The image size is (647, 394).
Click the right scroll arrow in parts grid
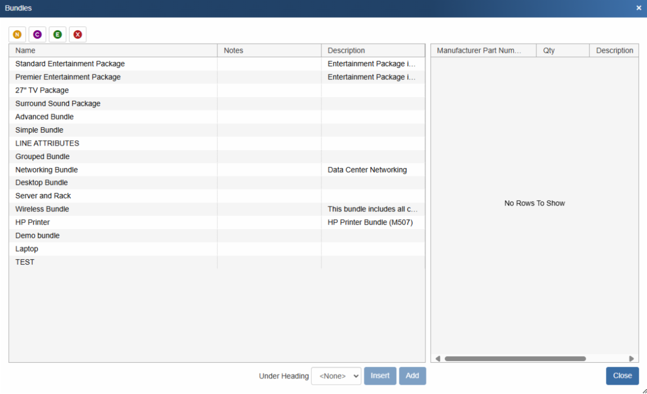[631, 358]
